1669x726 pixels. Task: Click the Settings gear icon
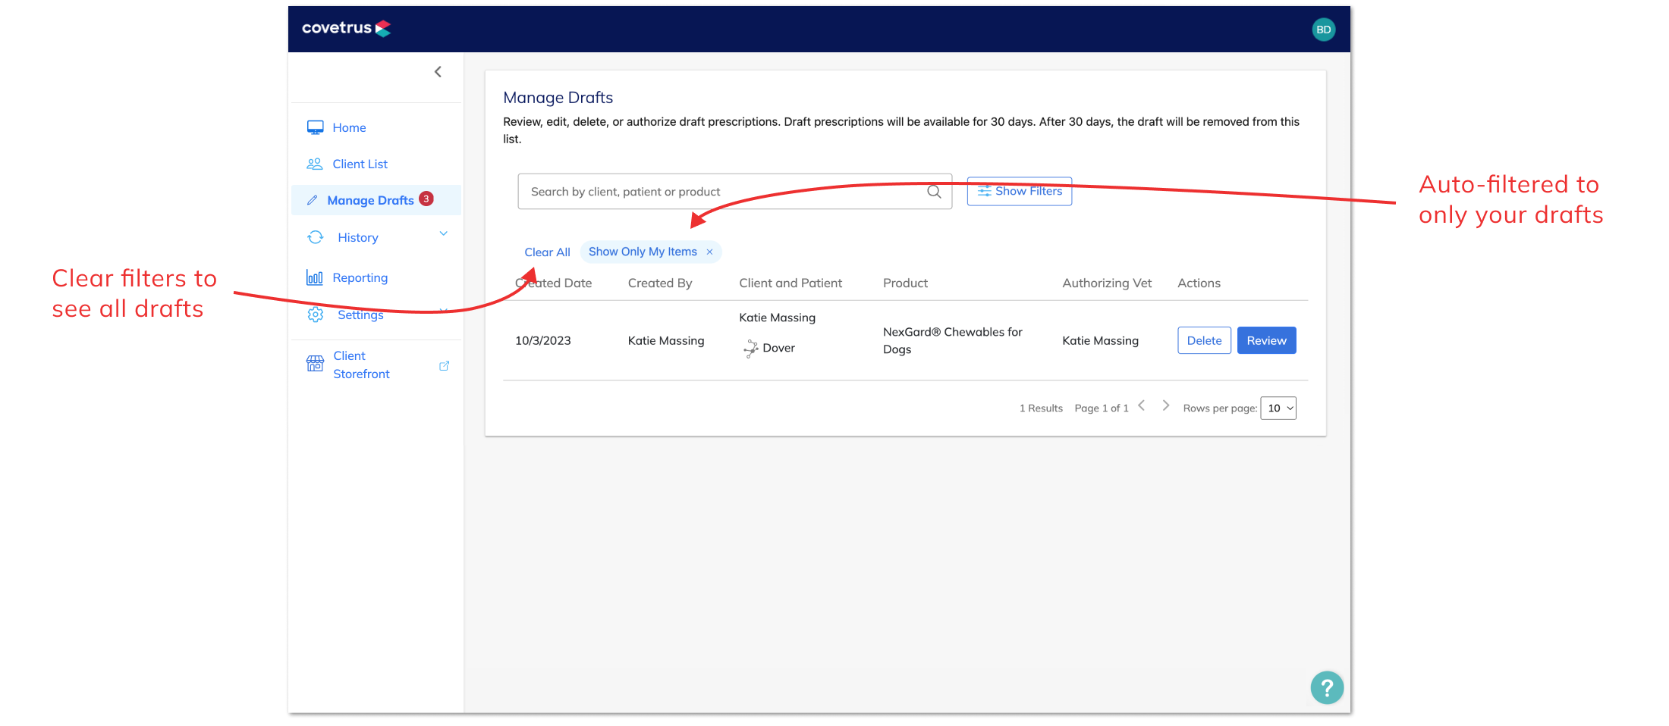tap(315, 314)
